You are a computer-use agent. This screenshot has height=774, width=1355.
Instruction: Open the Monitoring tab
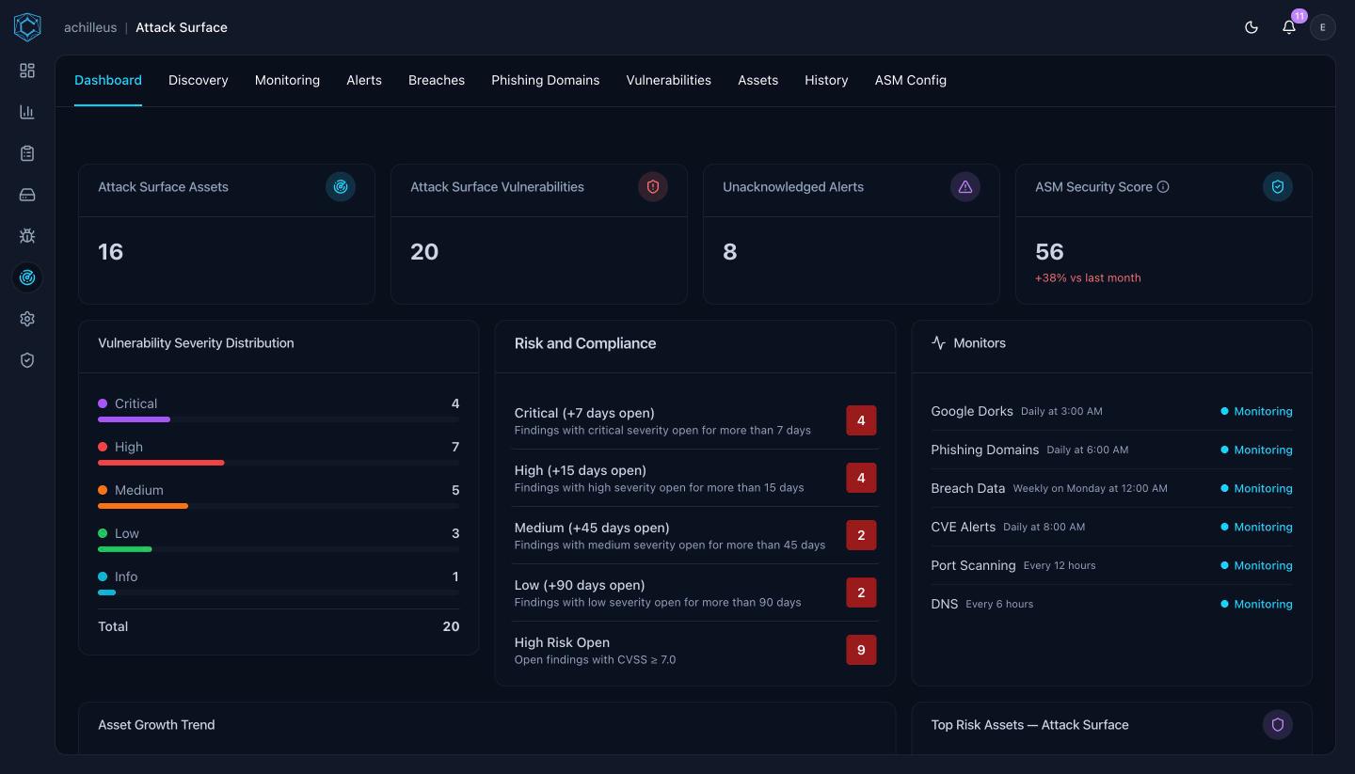coord(287,80)
